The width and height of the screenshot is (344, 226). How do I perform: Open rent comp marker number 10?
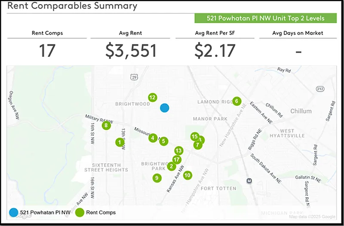(x=187, y=175)
